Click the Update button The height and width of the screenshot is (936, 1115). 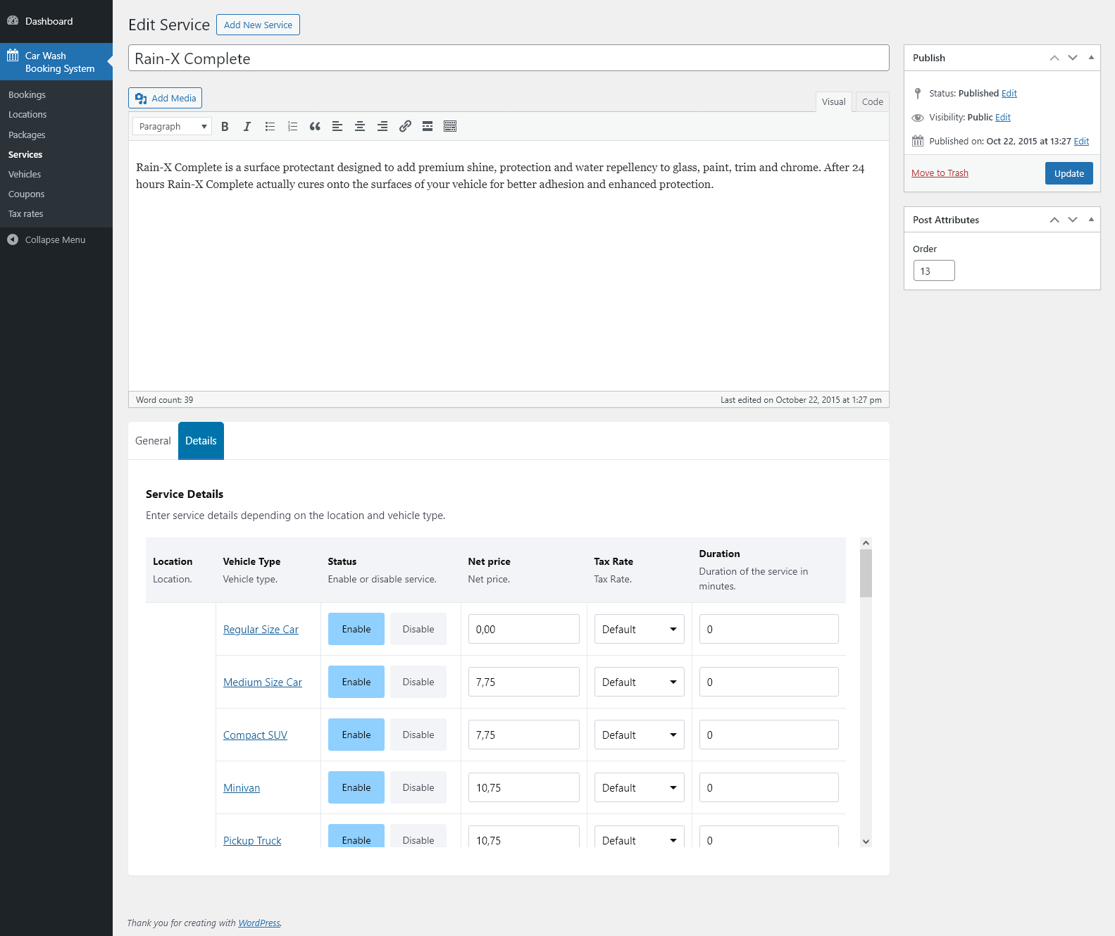click(x=1069, y=173)
